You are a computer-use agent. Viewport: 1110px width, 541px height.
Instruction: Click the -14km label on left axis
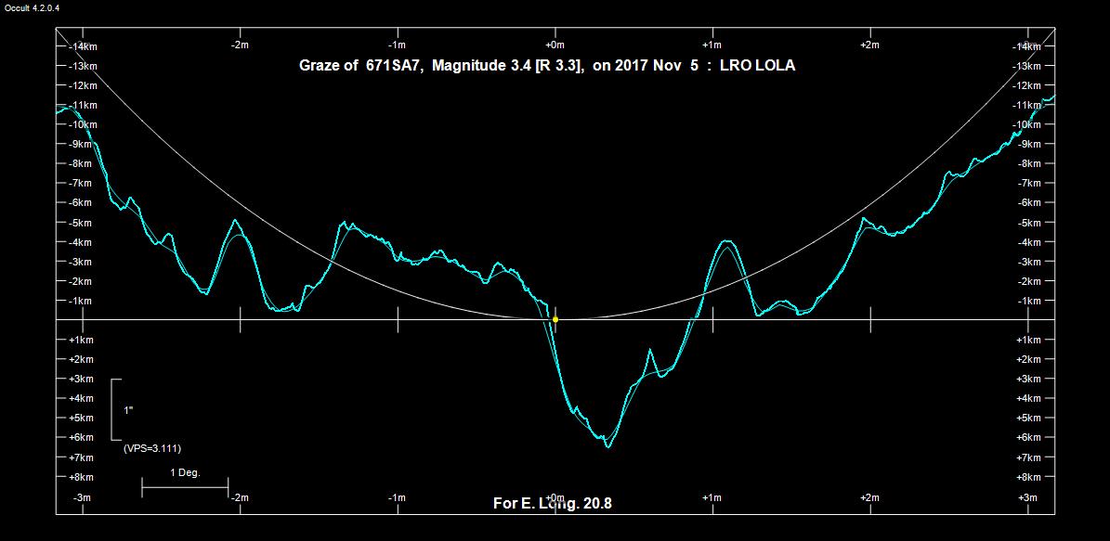[82, 46]
